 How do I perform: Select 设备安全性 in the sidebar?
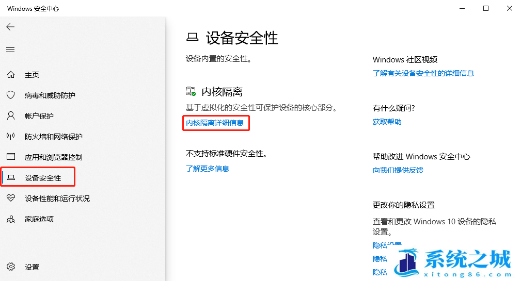click(x=43, y=178)
